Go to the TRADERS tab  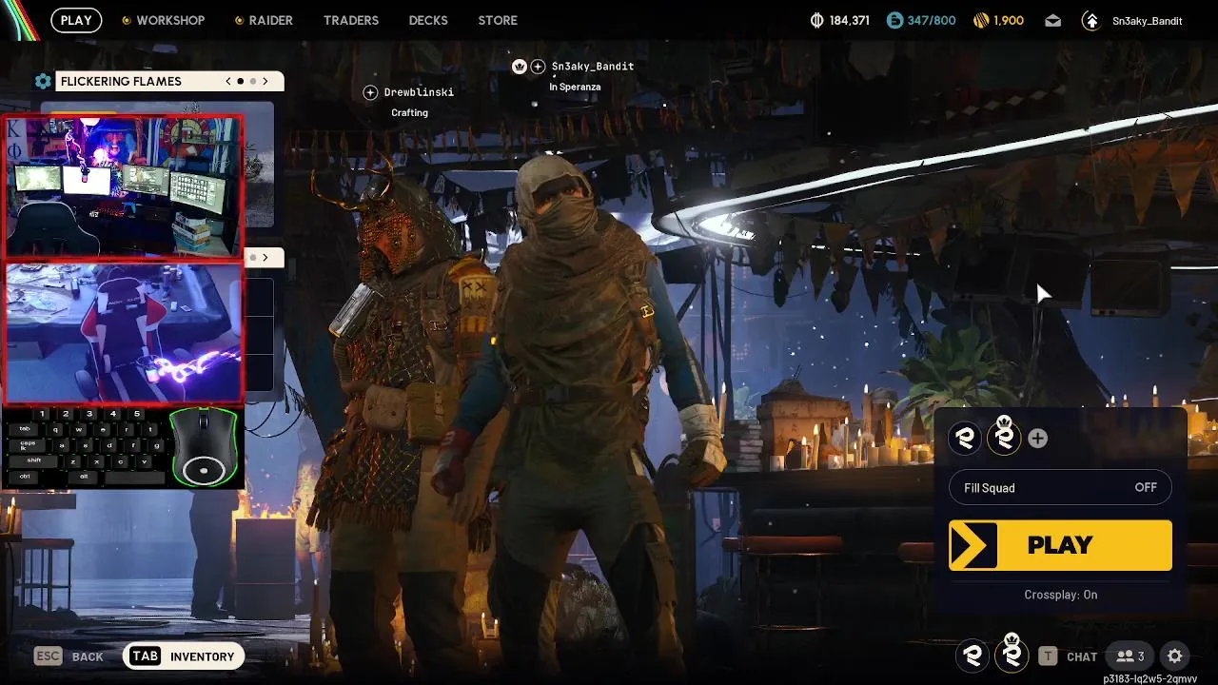(x=351, y=20)
